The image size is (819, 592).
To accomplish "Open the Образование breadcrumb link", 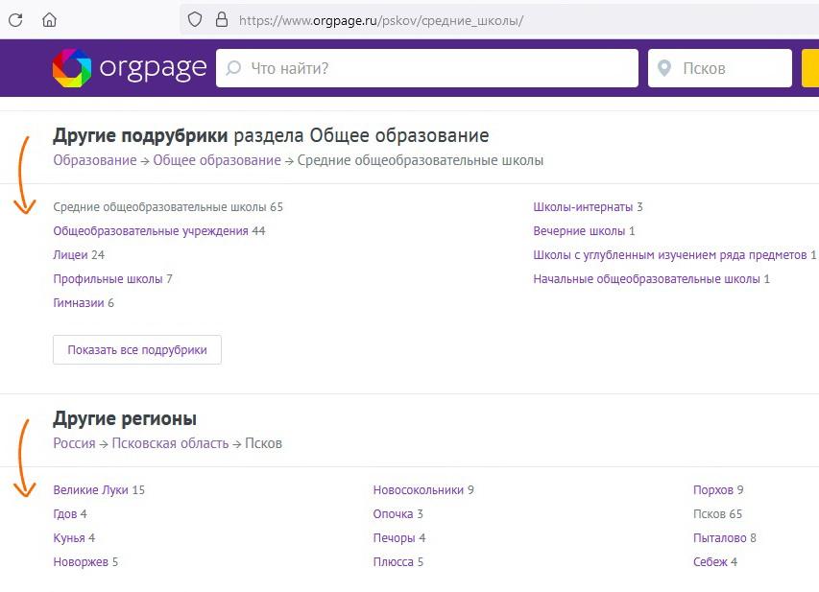I will click(x=95, y=160).
